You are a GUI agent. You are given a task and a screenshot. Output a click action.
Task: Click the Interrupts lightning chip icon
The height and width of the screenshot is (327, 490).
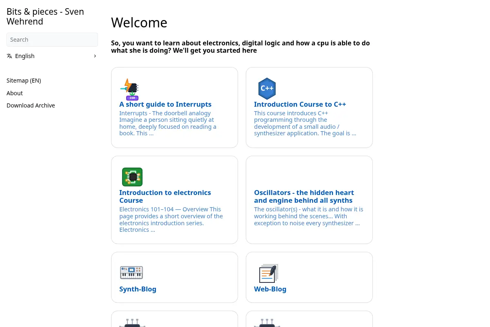click(x=130, y=89)
